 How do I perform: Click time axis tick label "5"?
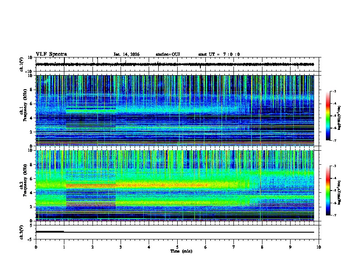[x=177, y=247]
